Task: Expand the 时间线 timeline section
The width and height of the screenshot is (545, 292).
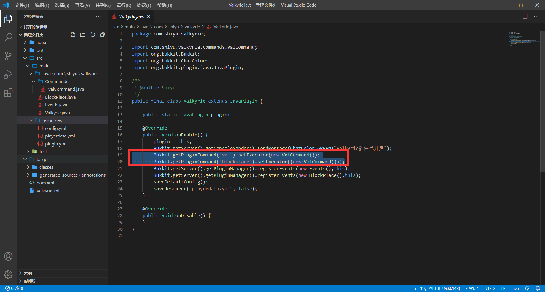Action: click(62, 281)
